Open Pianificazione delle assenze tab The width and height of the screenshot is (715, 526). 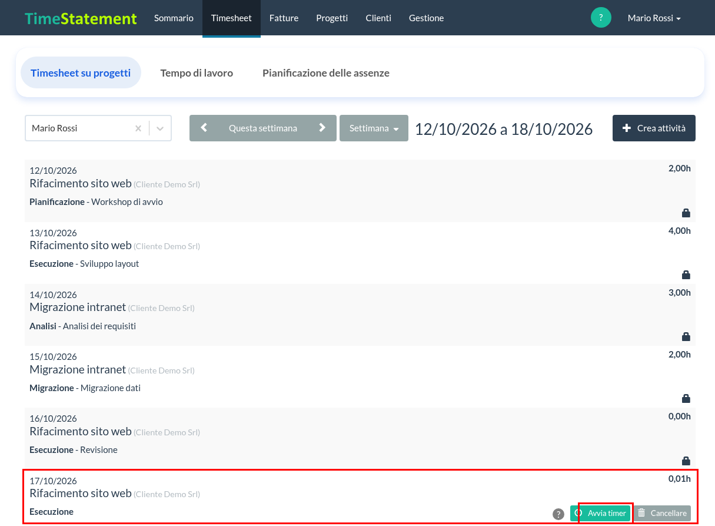(x=326, y=73)
